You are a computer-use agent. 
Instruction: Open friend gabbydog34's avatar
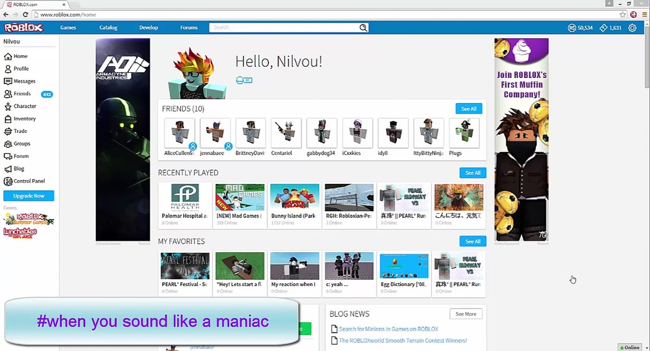322,133
